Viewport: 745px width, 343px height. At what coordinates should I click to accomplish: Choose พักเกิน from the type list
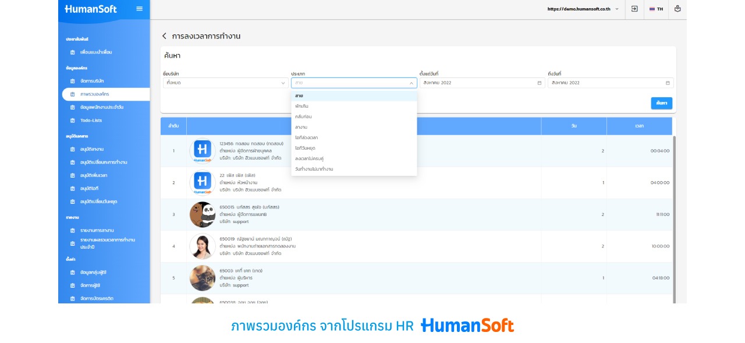pyautogui.click(x=354, y=106)
